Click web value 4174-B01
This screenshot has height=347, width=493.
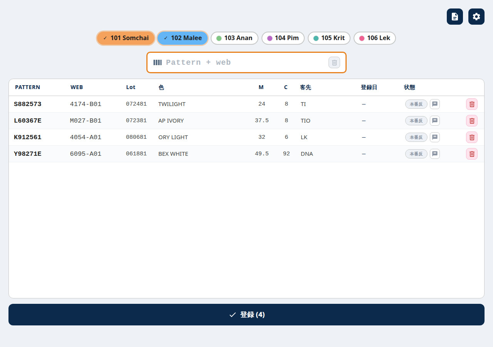86,104
